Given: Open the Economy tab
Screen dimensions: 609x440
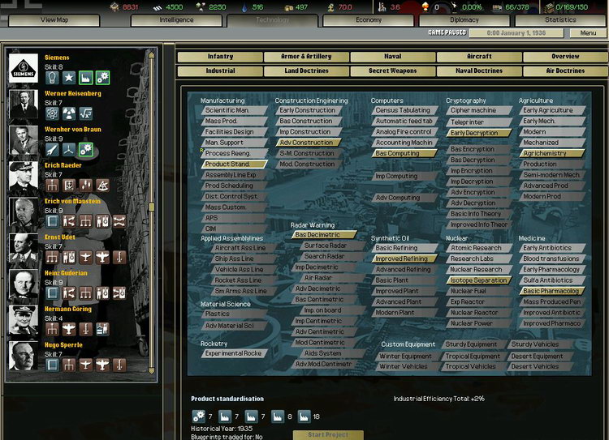Looking at the screenshot, I should (368, 19).
